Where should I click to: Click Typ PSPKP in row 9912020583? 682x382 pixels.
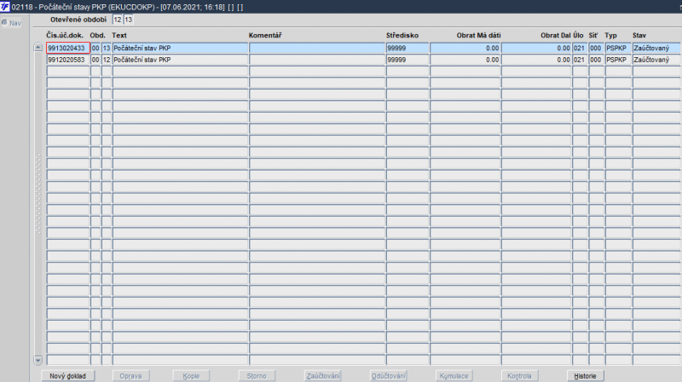point(618,60)
